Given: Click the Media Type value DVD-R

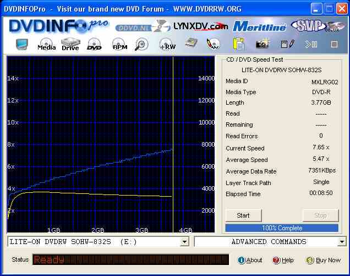Looking at the screenshot, I should pyautogui.click(x=321, y=92).
